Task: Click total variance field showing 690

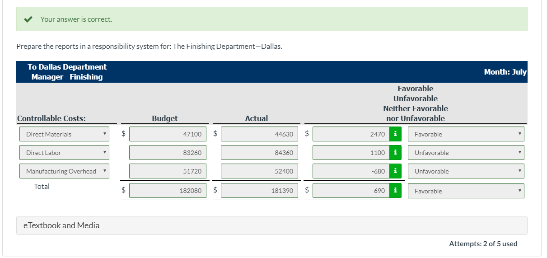Action: point(351,191)
